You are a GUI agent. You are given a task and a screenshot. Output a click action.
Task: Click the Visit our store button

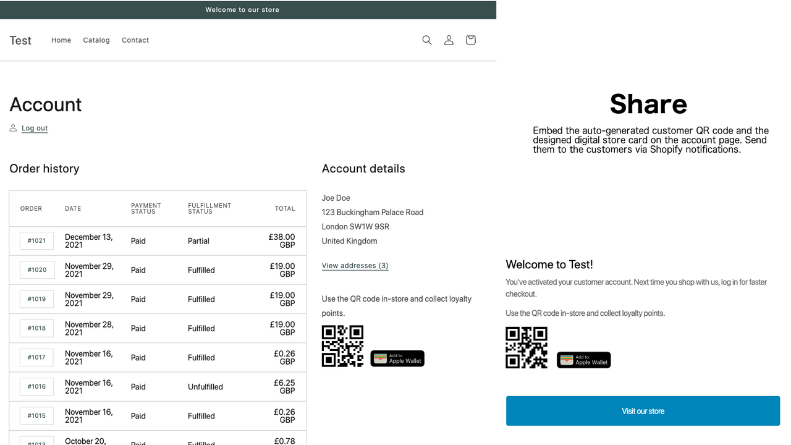(x=643, y=410)
